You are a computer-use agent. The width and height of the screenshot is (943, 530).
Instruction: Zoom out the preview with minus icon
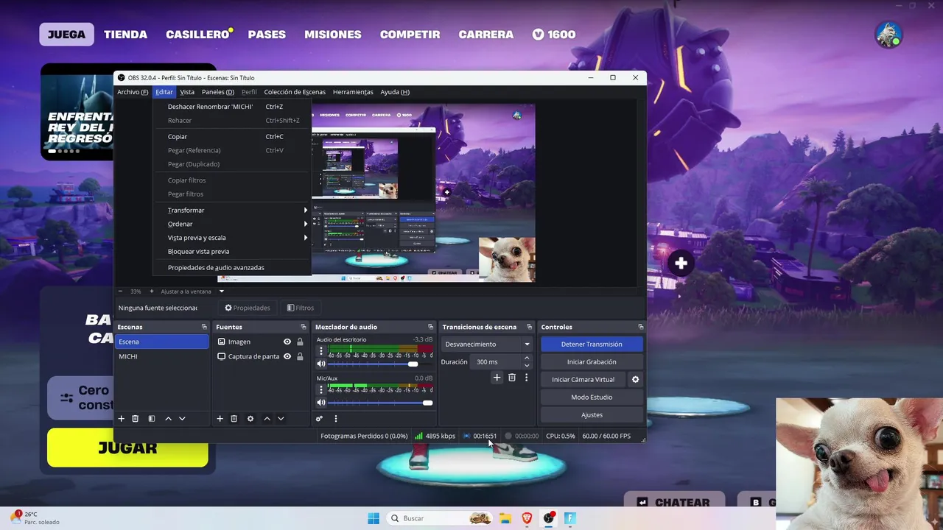coord(120,291)
